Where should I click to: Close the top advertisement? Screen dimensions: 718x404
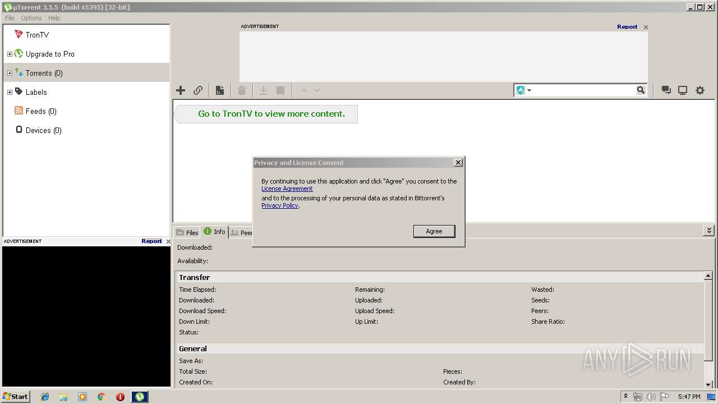[x=646, y=27]
